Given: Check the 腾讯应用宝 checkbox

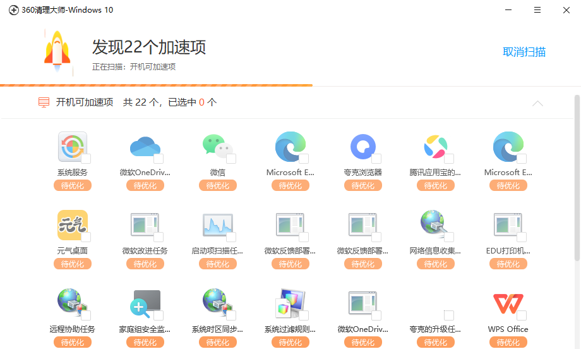Looking at the screenshot, I should [449, 159].
